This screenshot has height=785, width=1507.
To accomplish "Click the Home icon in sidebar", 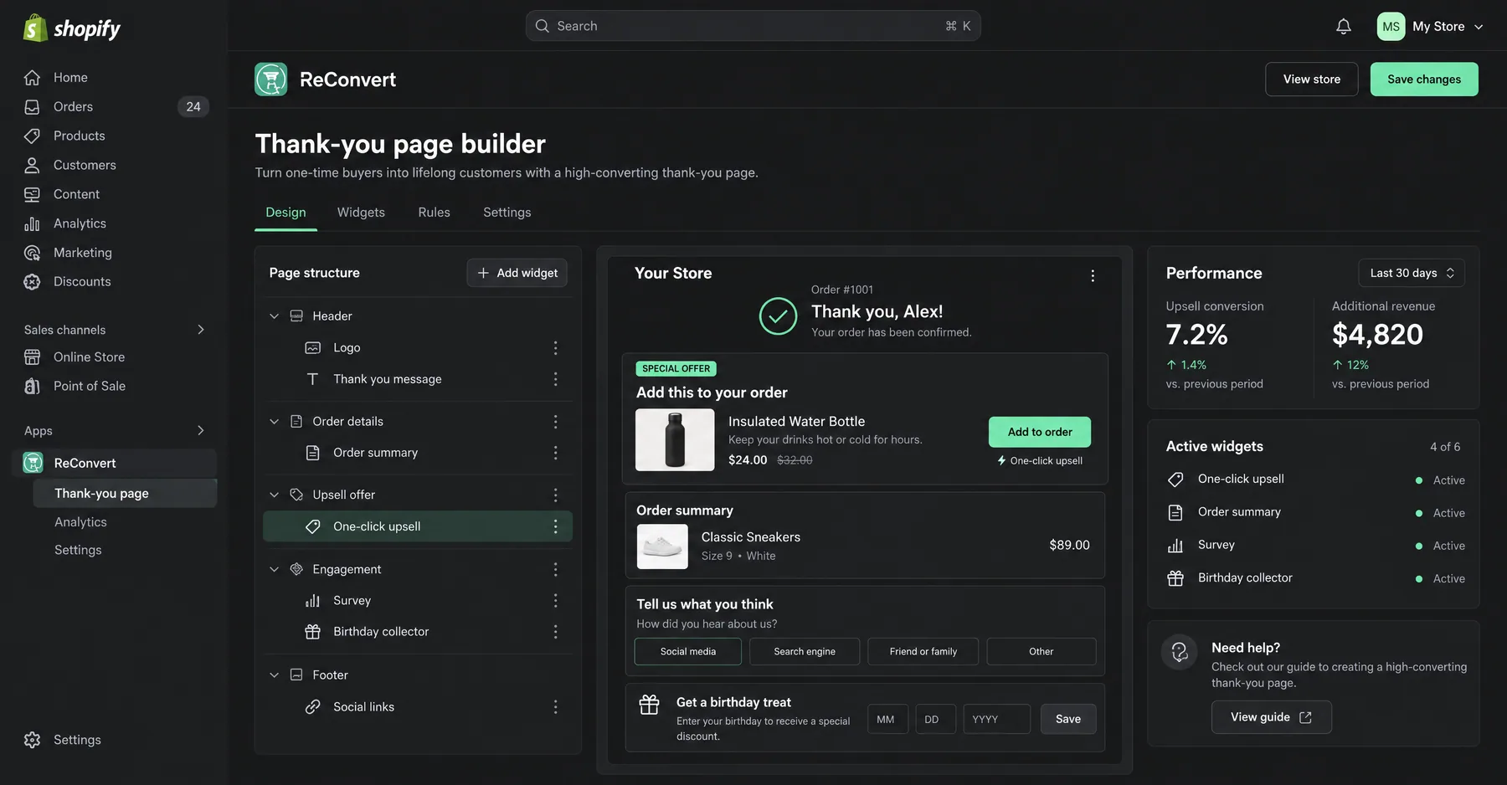I will (x=32, y=78).
